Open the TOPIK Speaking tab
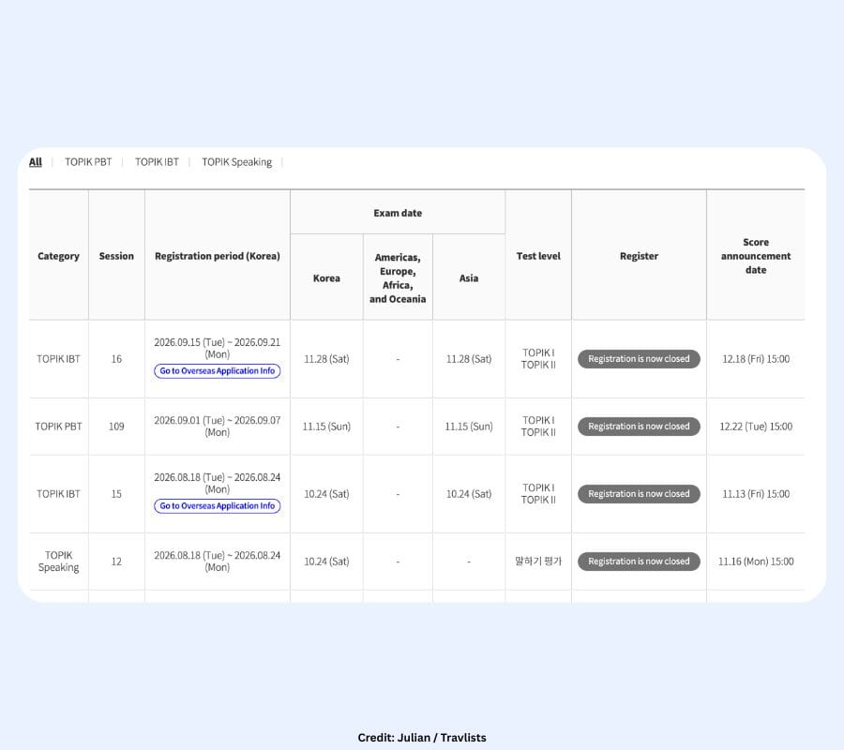The height and width of the screenshot is (750, 844). [x=237, y=162]
